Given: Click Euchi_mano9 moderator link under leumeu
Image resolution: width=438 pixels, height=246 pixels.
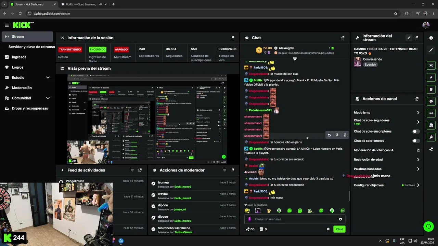Looking at the screenshot, I should [x=183, y=187].
